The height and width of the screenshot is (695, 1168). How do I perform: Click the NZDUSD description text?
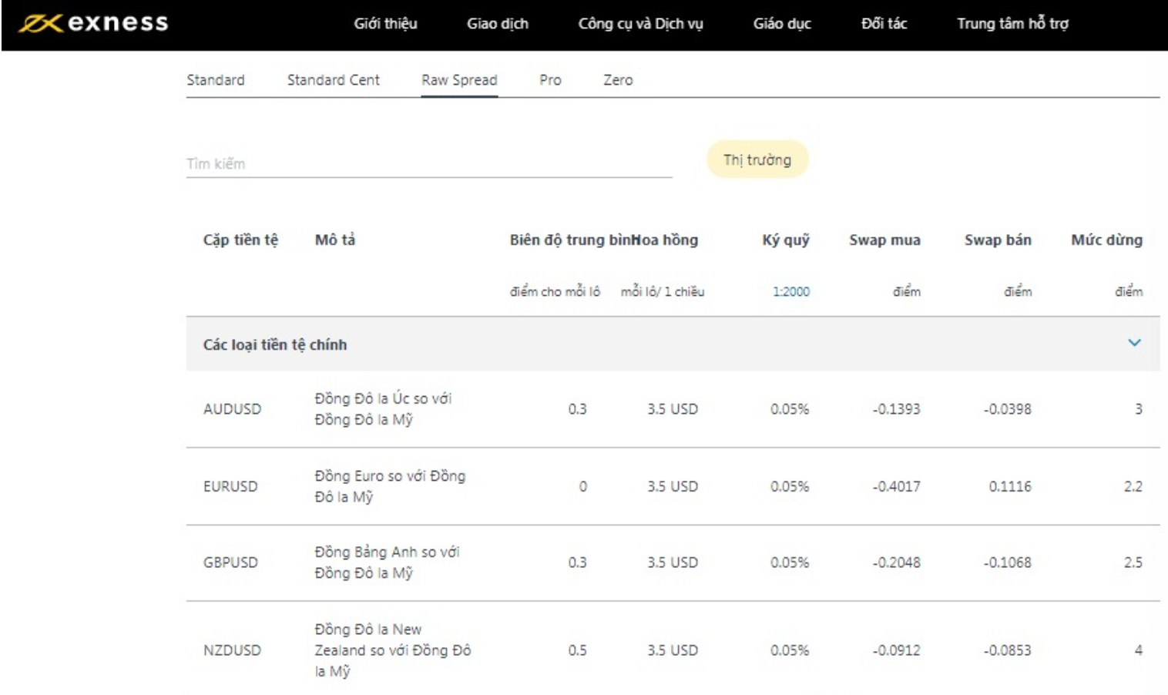[392, 650]
